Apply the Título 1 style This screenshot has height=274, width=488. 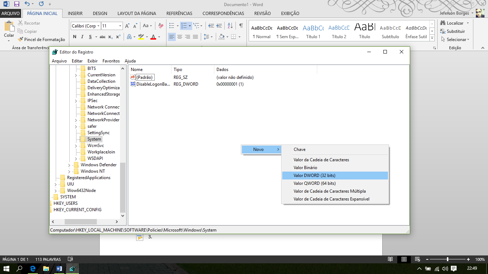click(313, 31)
